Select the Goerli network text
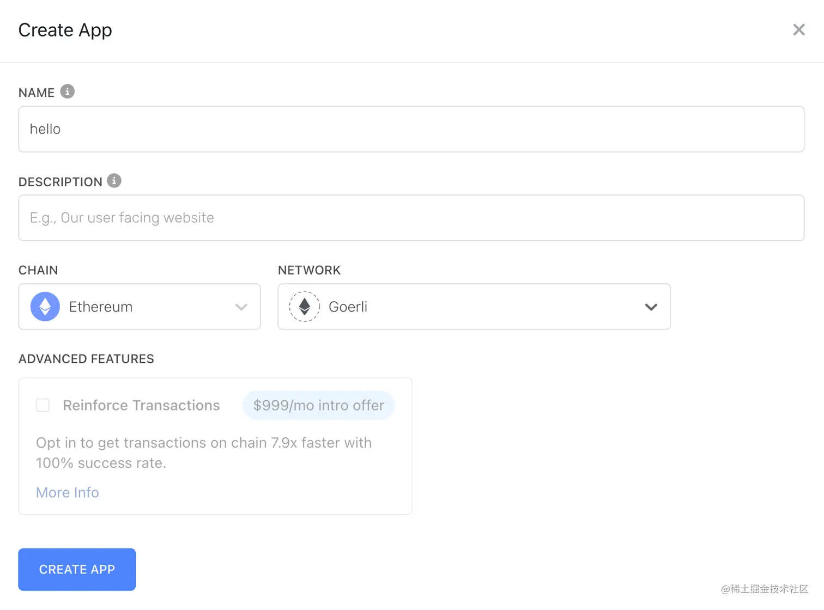The height and width of the screenshot is (610, 824). pos(348,307)
